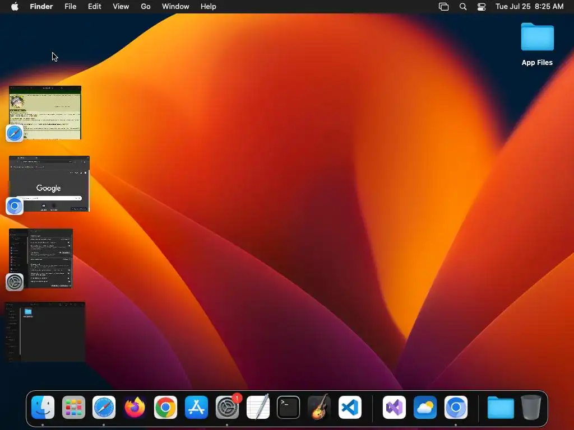The image size is (574, 430).
Task: Launch Terminal from the Dock
Action: pos(289,408)
